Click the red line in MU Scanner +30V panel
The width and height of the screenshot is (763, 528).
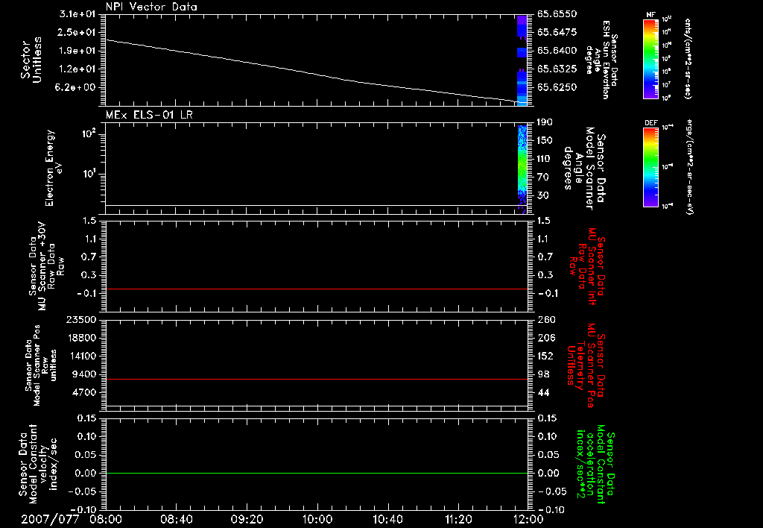[x=317, y=289]
